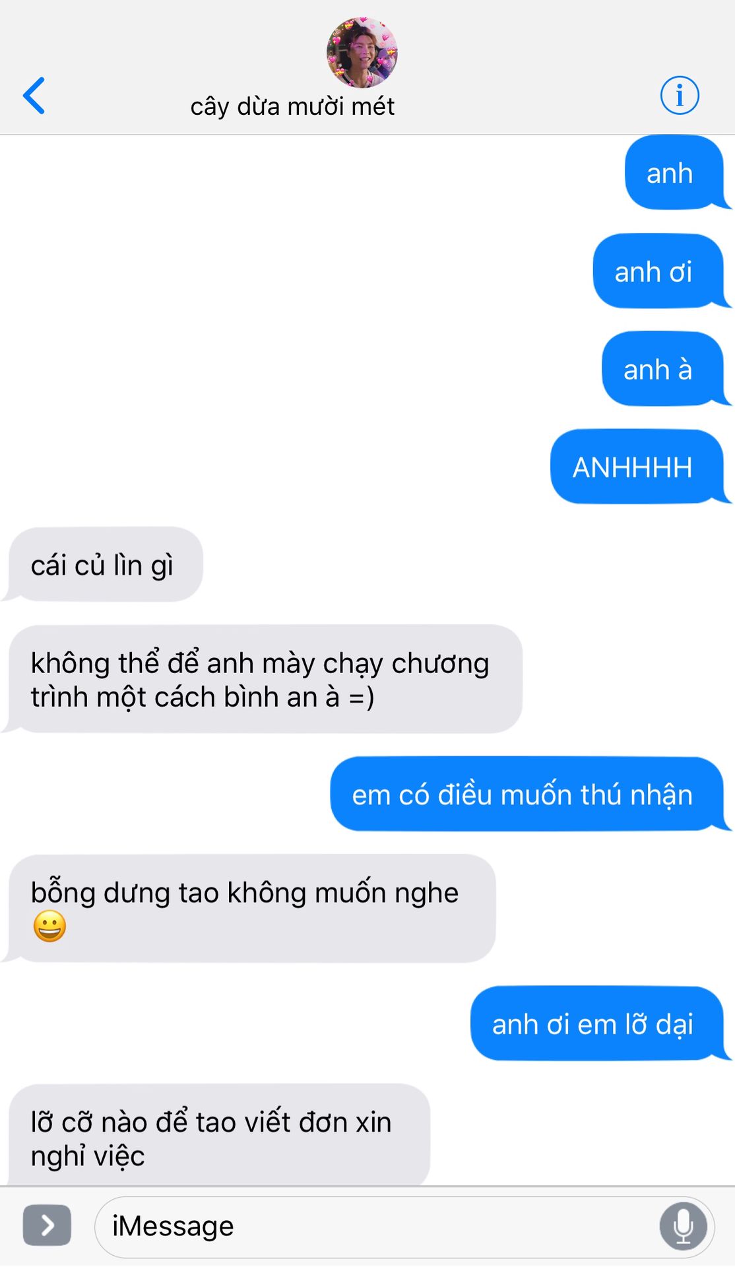Expand the apps drawer arrow button
Viewport: 735px width, 1267px height.
(47, 1225)
